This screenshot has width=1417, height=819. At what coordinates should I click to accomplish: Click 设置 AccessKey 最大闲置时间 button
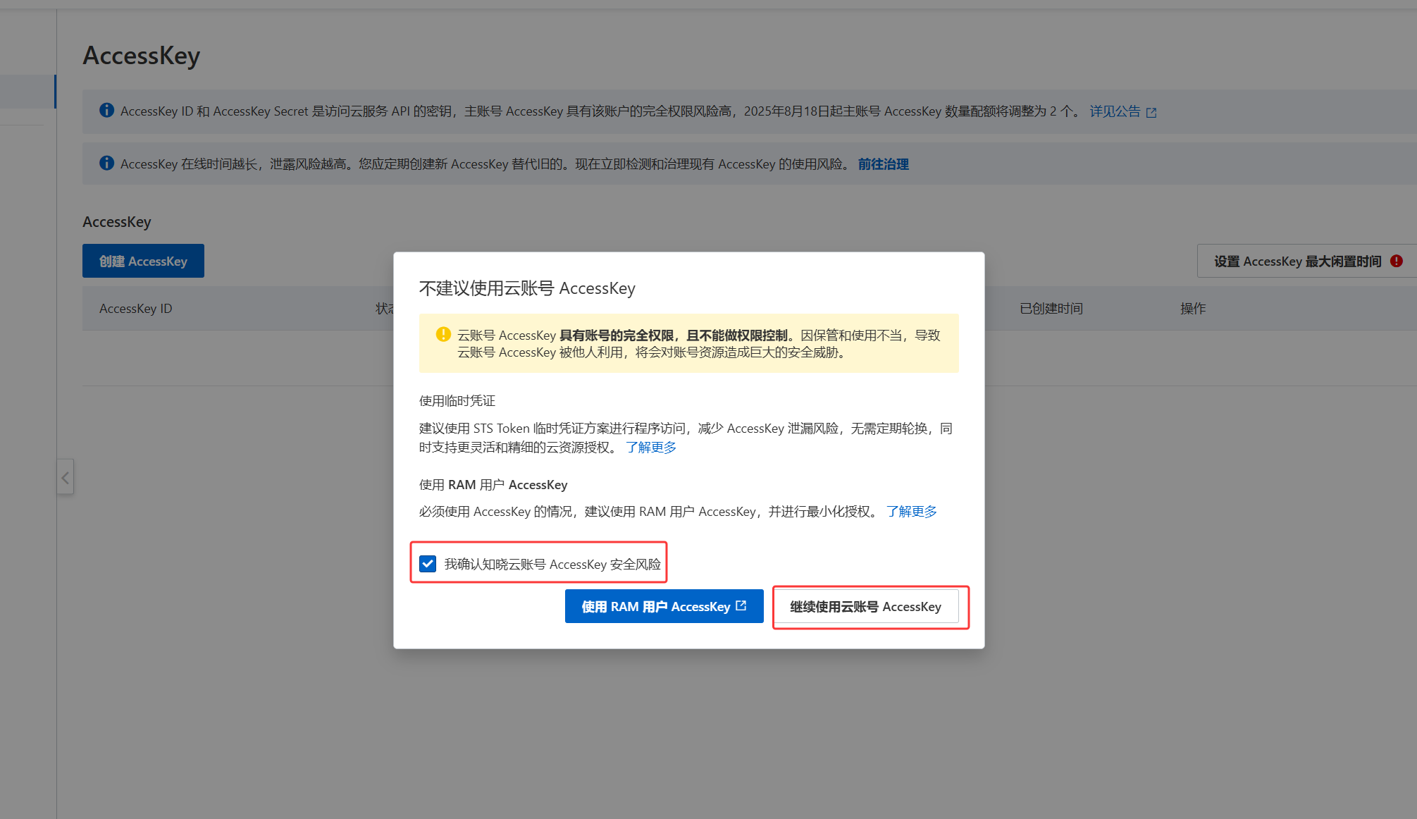(1307, 261)
